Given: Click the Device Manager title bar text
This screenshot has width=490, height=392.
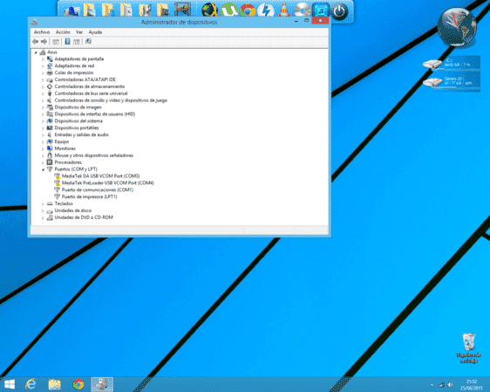Looking at the screenshot, I should tap(179, 22).
